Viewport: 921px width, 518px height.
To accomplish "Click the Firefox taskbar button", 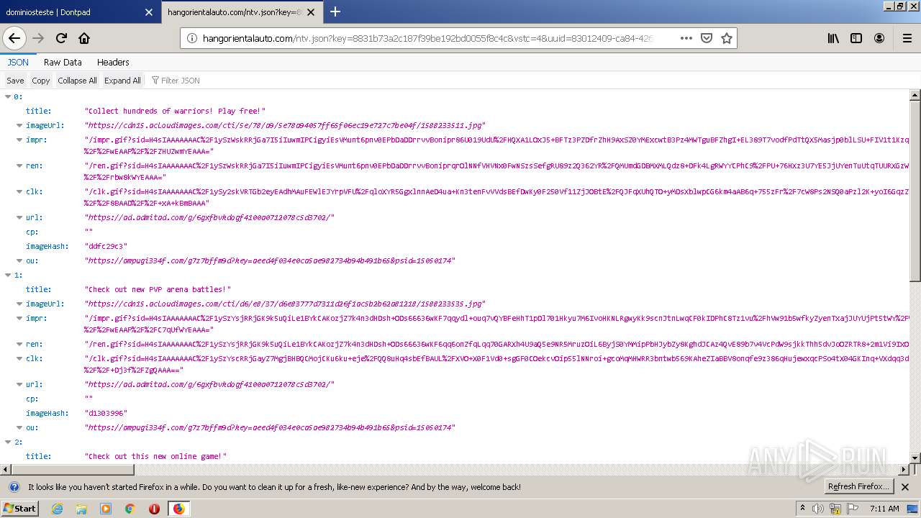I will (178, 509).
